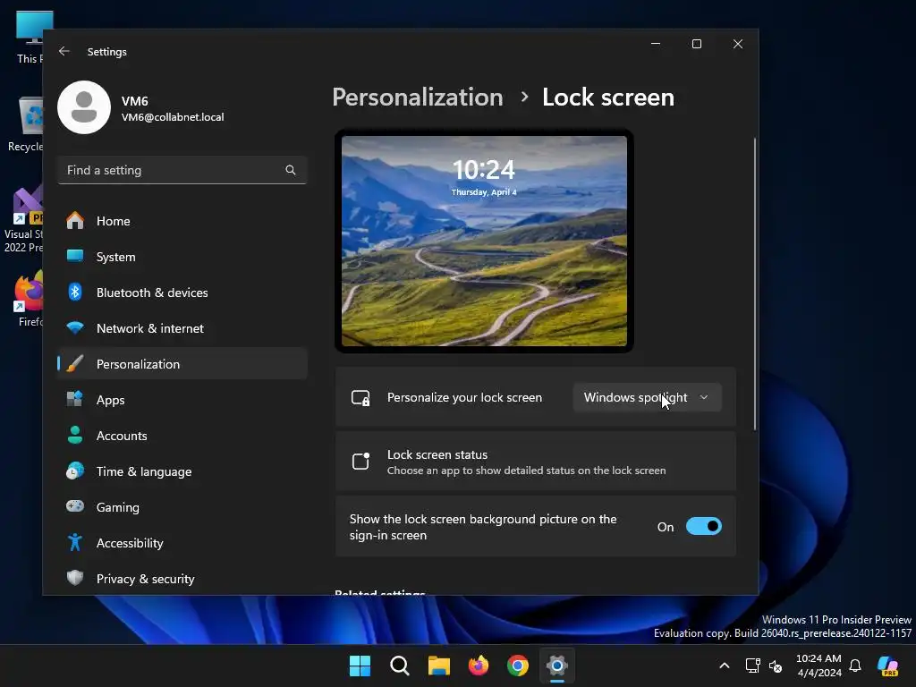This screenshot has width=916, height=687.
Task: Open the clock and date in the taskbar
Action: [819, 666]
